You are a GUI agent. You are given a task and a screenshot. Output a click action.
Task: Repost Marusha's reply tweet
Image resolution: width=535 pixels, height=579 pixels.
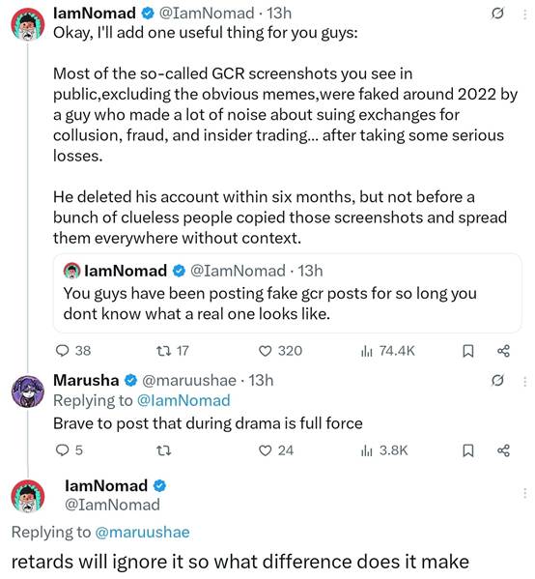(x=163, y=450)
